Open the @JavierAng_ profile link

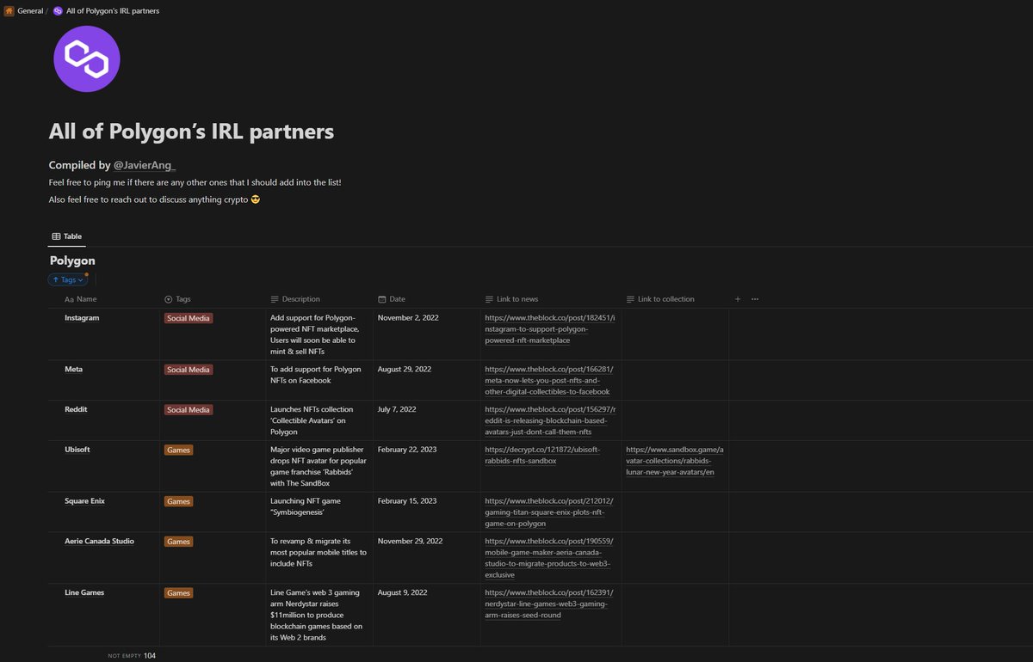click(145, 165)
